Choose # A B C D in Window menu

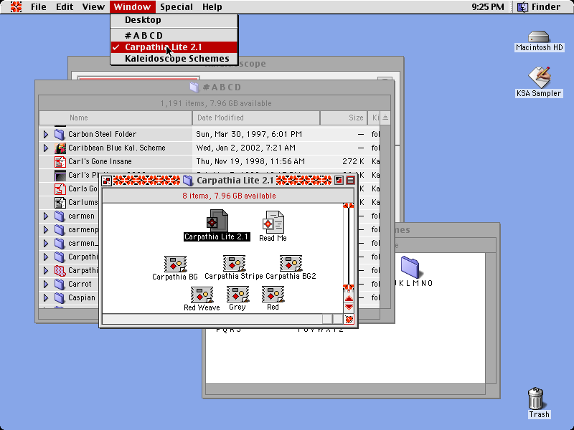pyautogui.click(x=174, y=35)
